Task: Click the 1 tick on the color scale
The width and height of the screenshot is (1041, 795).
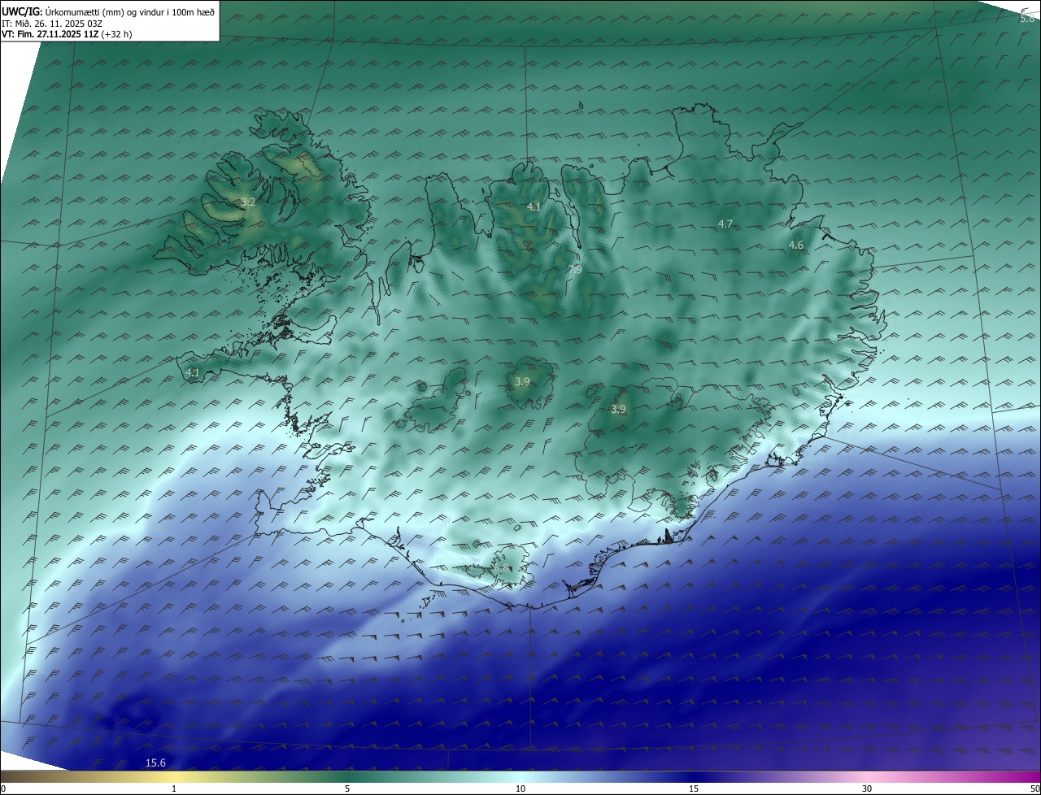Action: click(174, 788)
